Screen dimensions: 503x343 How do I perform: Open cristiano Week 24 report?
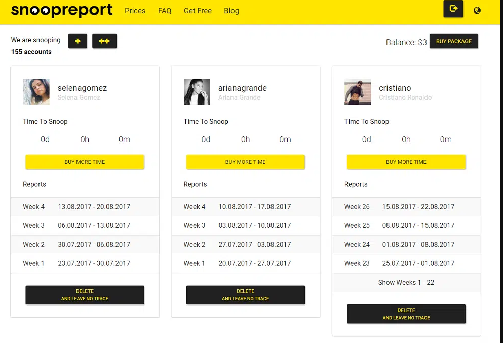coord(406,245)
